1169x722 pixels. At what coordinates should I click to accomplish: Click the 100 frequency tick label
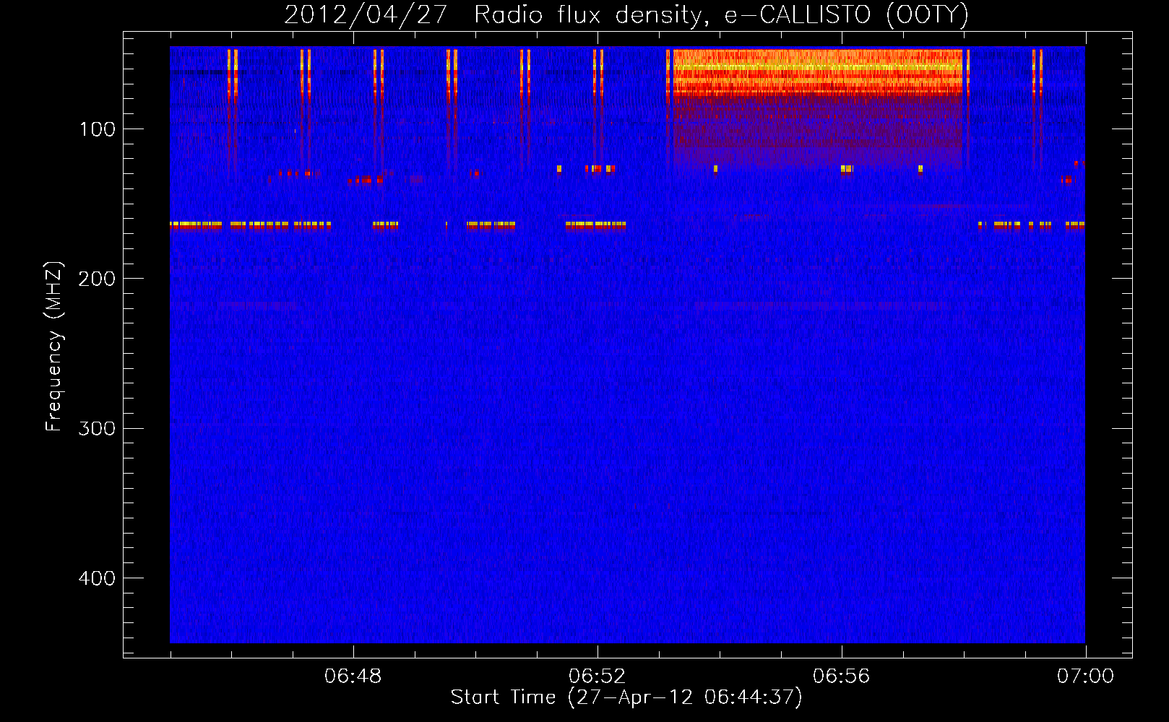click(x=98, y=129)
